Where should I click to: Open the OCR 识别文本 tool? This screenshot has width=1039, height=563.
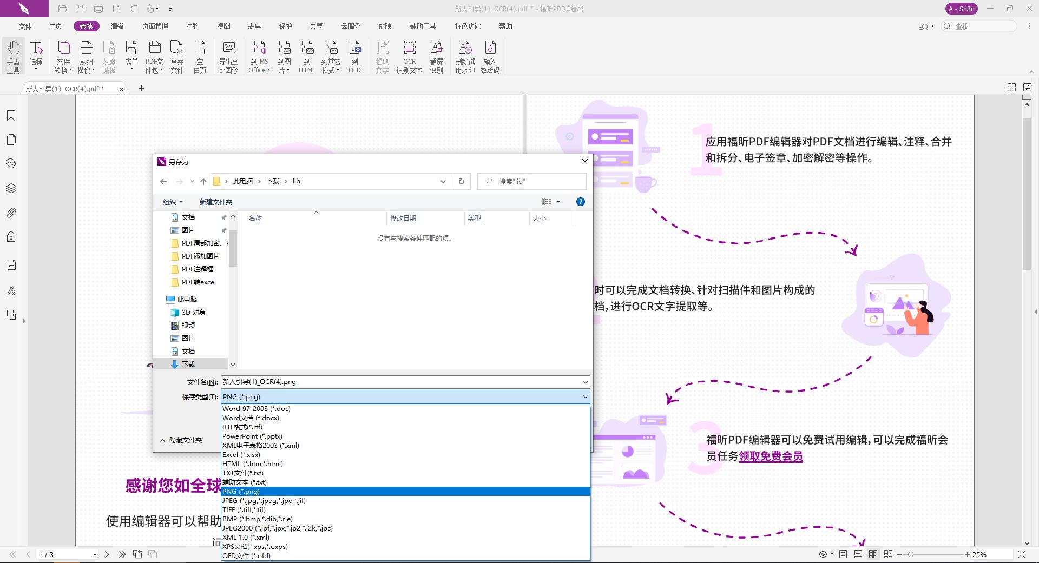click(409, 56)
